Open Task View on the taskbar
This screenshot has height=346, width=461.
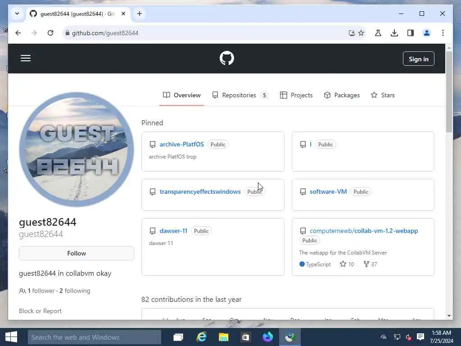tap(178, 337)
